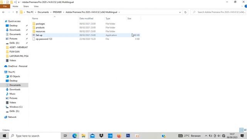The height and width of the screenshot is (139, 247).
Task: Open Firefox from the taskbar
Action: (119, 136)
